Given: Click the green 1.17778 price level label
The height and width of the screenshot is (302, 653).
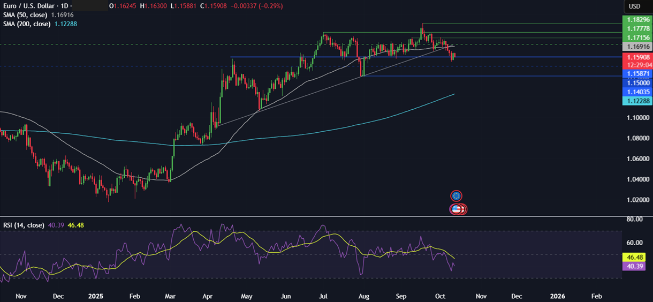Looking at the screenshot, I should 636,28.
